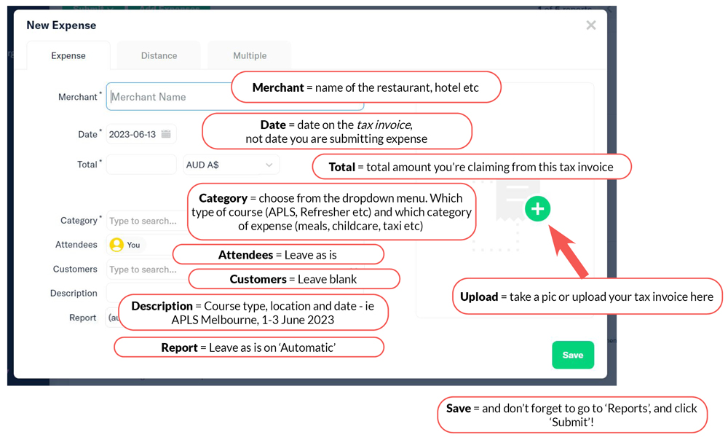This screenshot has height=440, width=728.
Task: Click the Report label text
Action: [83, 318]
